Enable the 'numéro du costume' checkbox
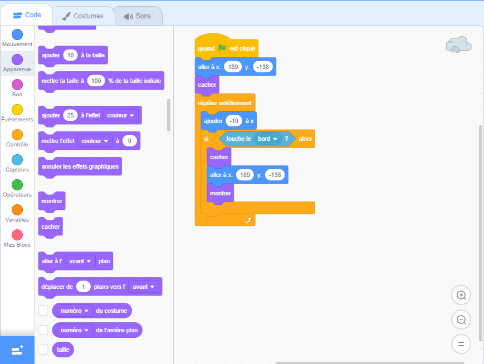Image resolution: width=484 pixels, height=364 pixels. (43, 310)
